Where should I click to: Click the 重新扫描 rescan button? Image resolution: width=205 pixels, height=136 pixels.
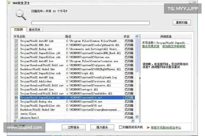[x=182, y=22]
